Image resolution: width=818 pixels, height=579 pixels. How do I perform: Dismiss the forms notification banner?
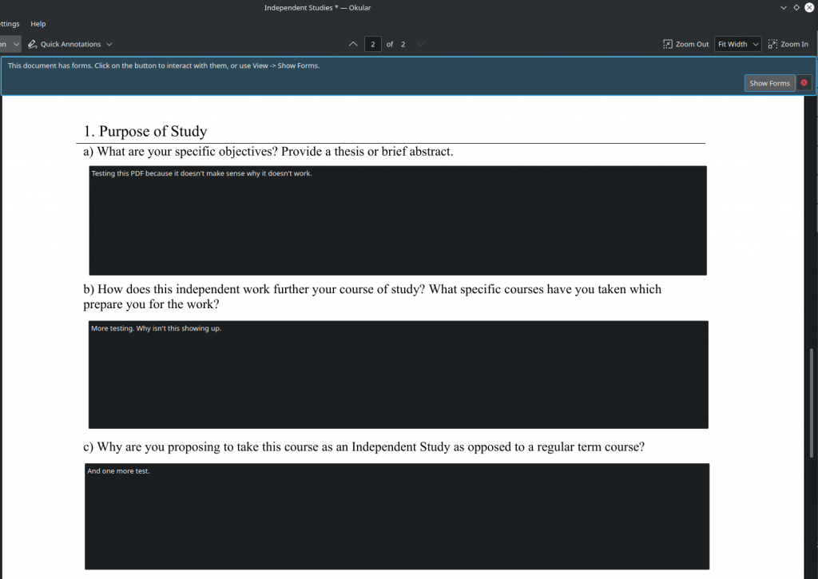(804, 83)
